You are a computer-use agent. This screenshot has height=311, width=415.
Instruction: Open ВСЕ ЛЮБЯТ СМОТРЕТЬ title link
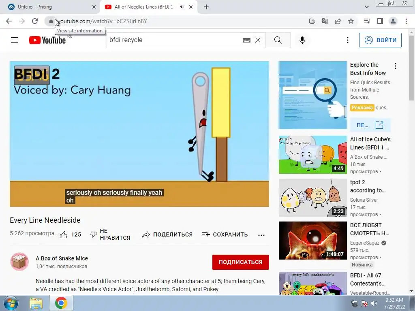coord(370,229)
